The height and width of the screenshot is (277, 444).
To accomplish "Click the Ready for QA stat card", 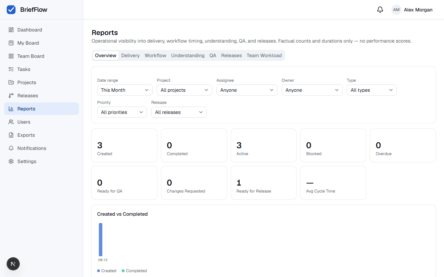I will pyautogui.click(x=124, y=183).
